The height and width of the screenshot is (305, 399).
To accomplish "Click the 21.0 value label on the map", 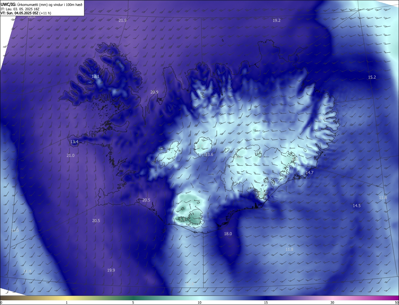I will coord(70,155).
